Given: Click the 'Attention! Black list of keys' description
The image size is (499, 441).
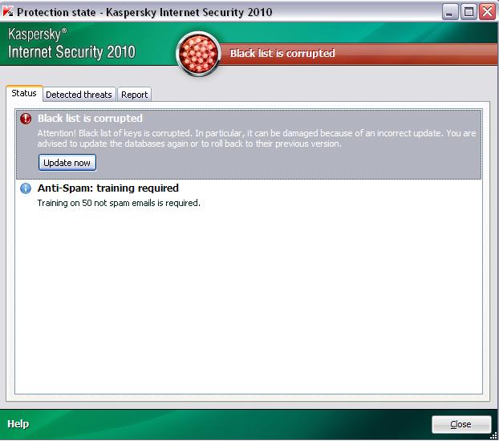Looking at the screenshot, I should [x=257, y=138].
